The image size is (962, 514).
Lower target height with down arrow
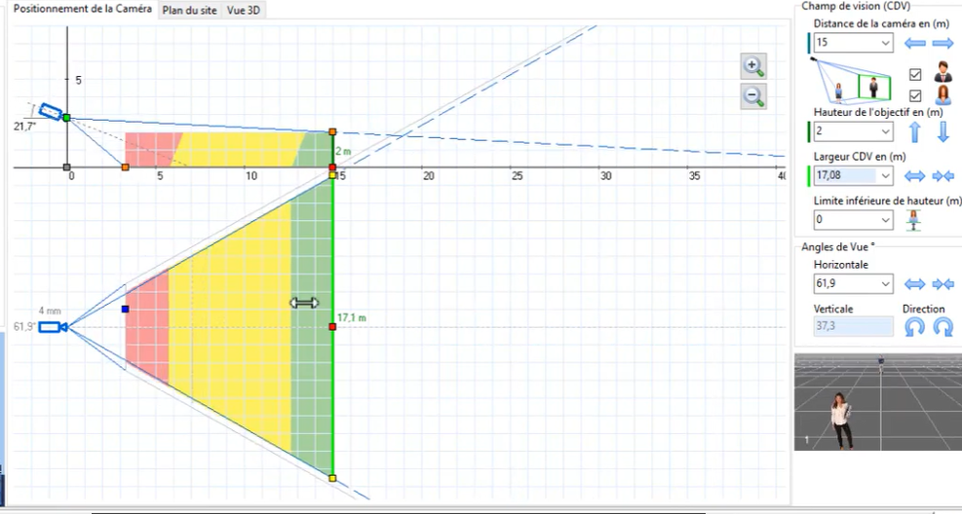pyautogui.click(x=943, y=131)
